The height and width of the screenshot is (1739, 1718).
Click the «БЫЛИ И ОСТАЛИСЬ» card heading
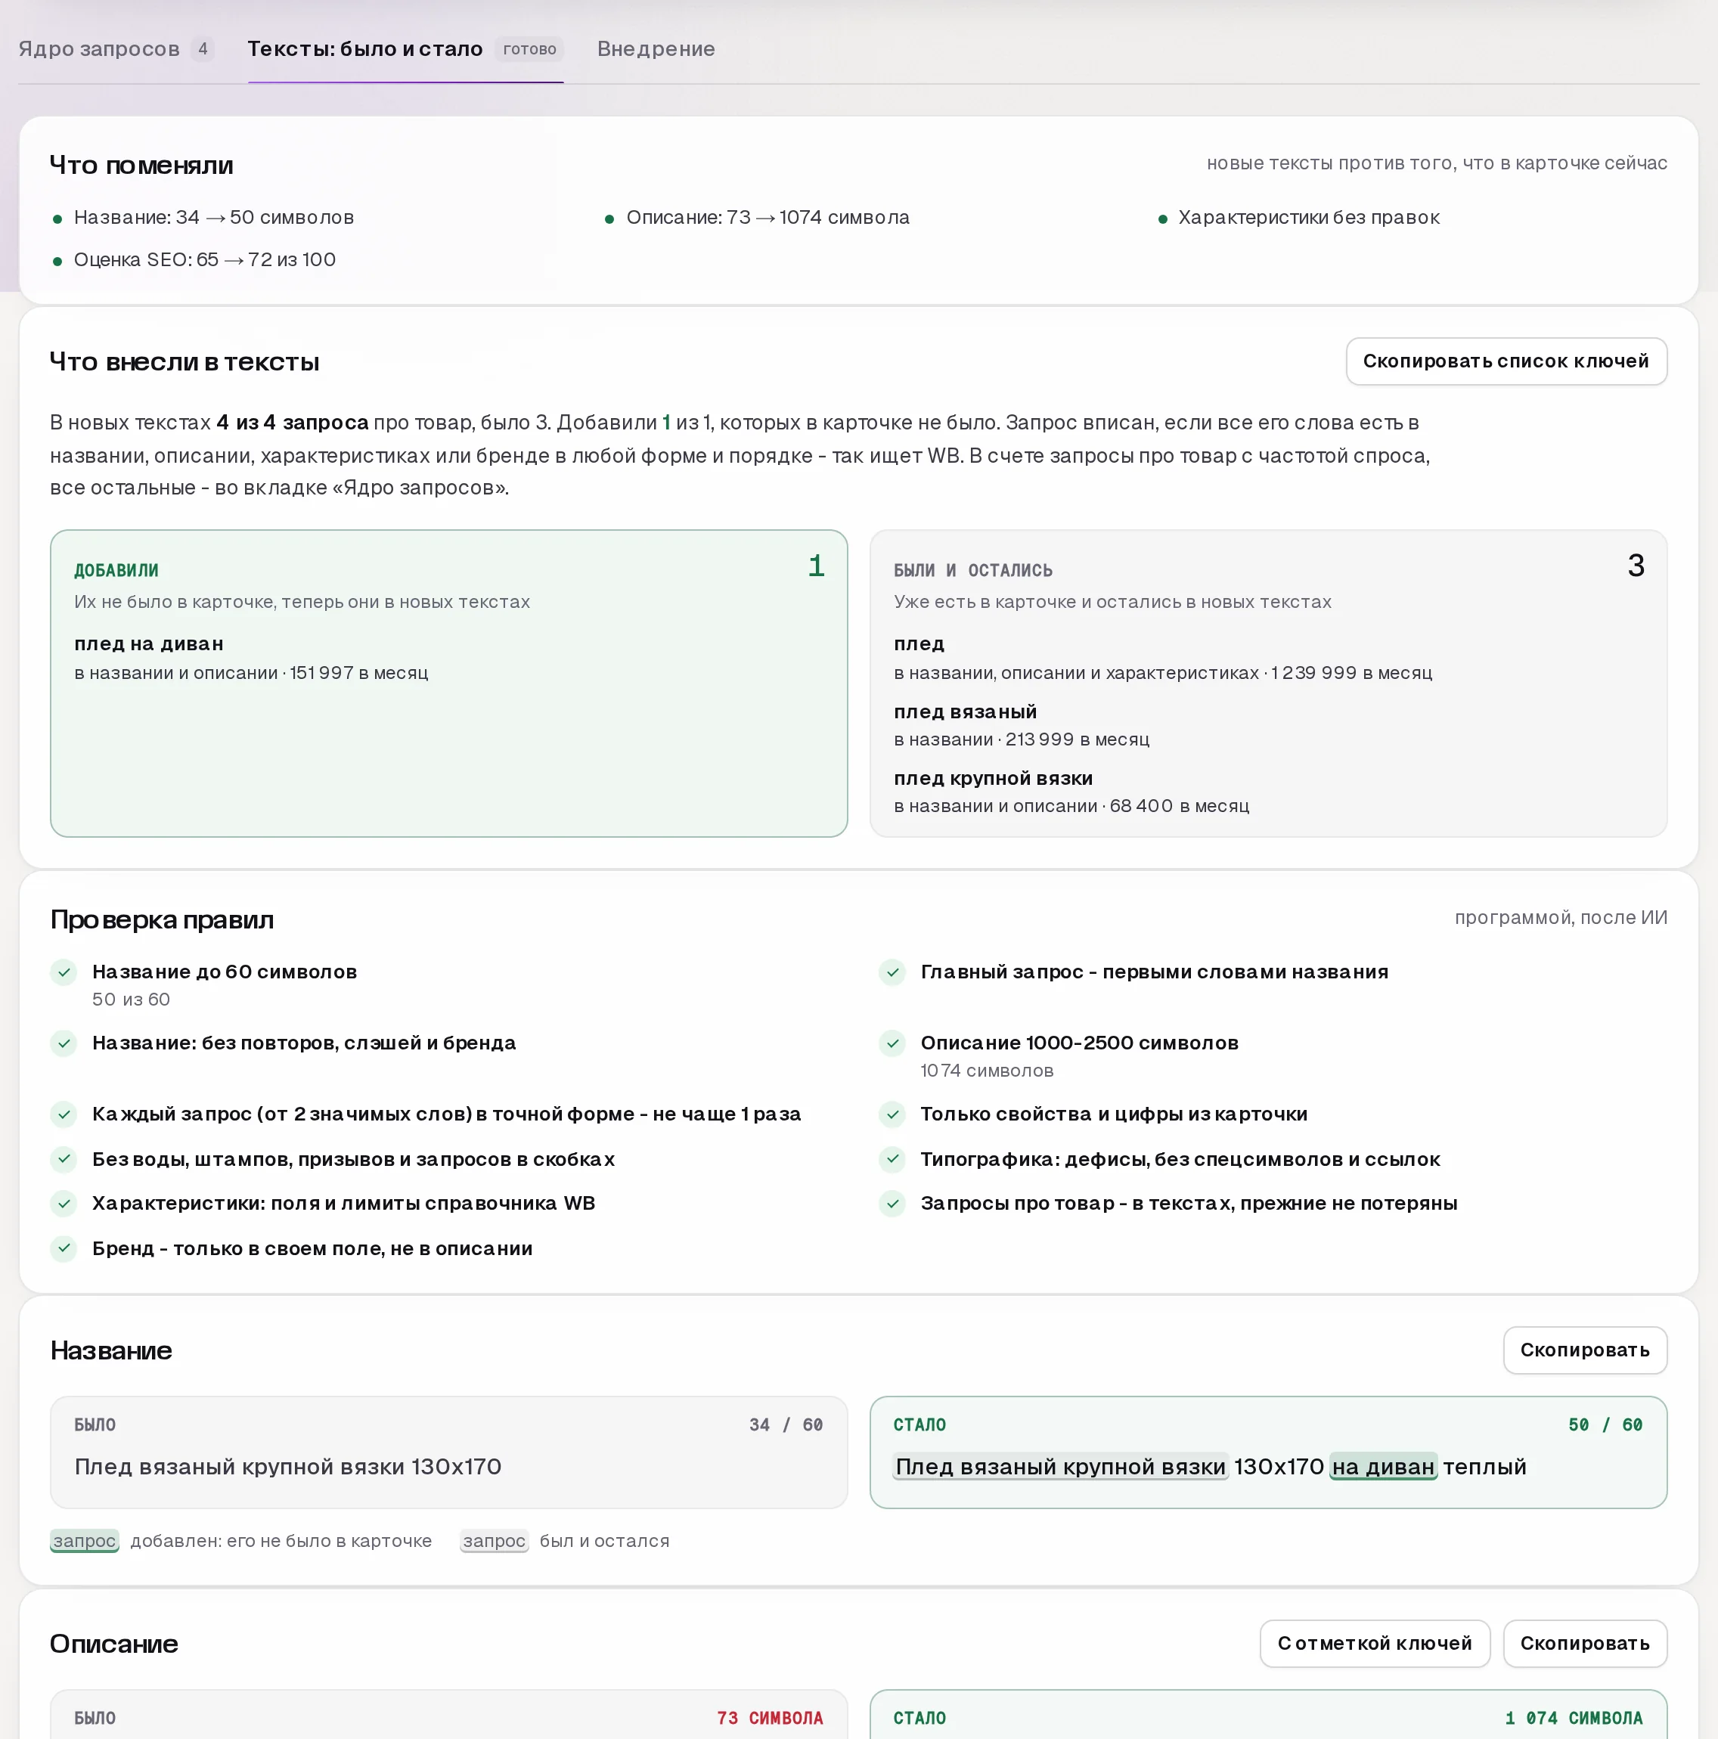click(x=973, y=570)
